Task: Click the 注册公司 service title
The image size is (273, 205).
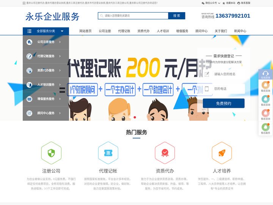Action: tap(51, 171)
